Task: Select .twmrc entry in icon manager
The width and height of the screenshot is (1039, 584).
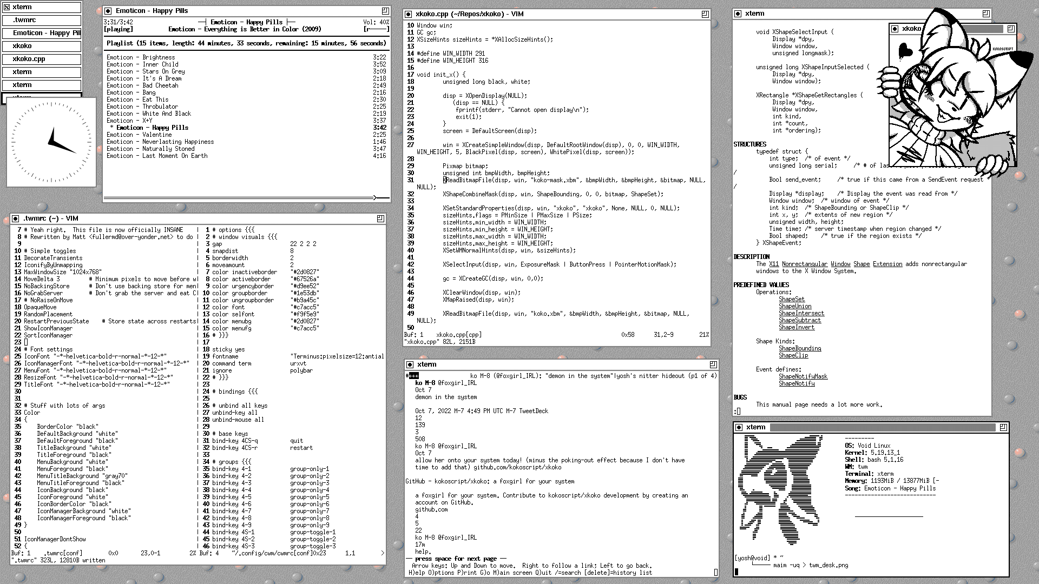Action: pyautogui.click(x=24, y=20)
